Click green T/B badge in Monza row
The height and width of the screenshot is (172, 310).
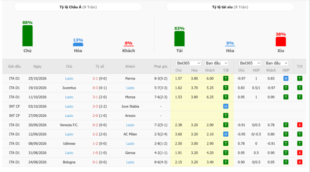(226, 97)
